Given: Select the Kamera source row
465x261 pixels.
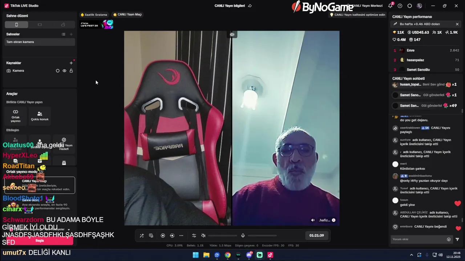Looking at the screenshot, I should (40, 71).
